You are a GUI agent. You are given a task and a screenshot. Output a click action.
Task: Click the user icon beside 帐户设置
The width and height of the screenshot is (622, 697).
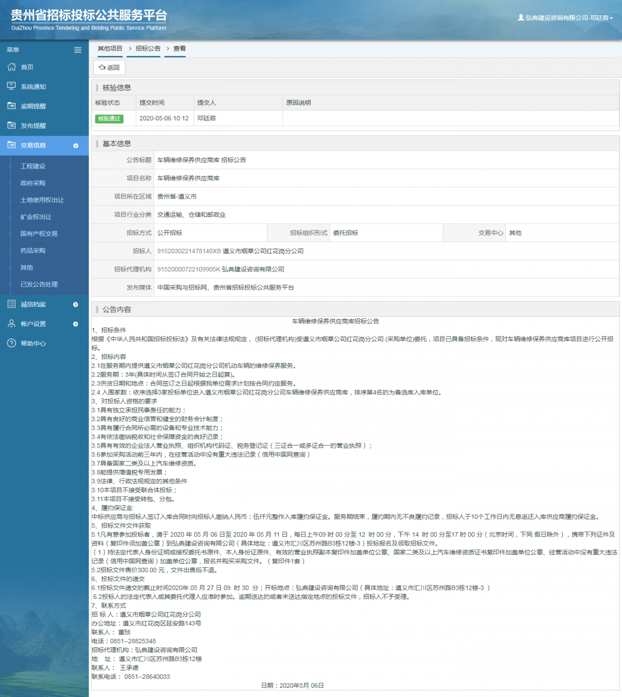point(11,324)
